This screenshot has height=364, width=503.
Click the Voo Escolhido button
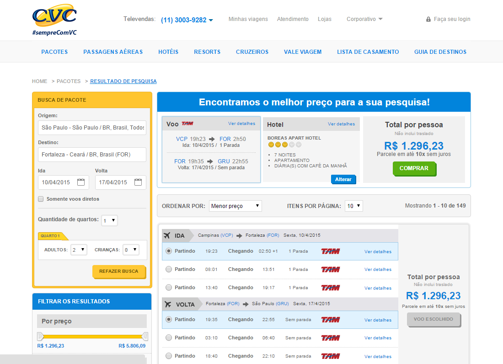click(433, 319)
